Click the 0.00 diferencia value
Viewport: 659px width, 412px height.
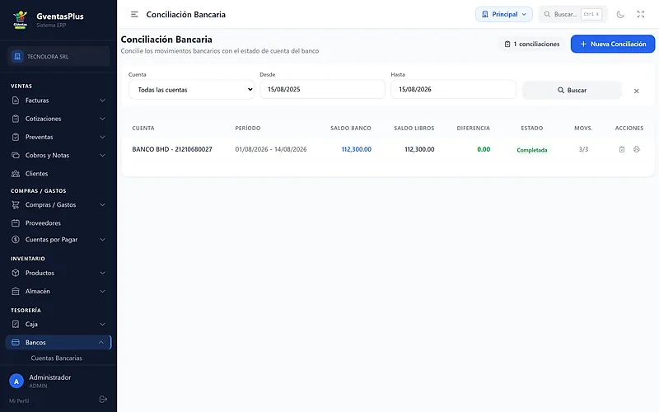(484, 149)
